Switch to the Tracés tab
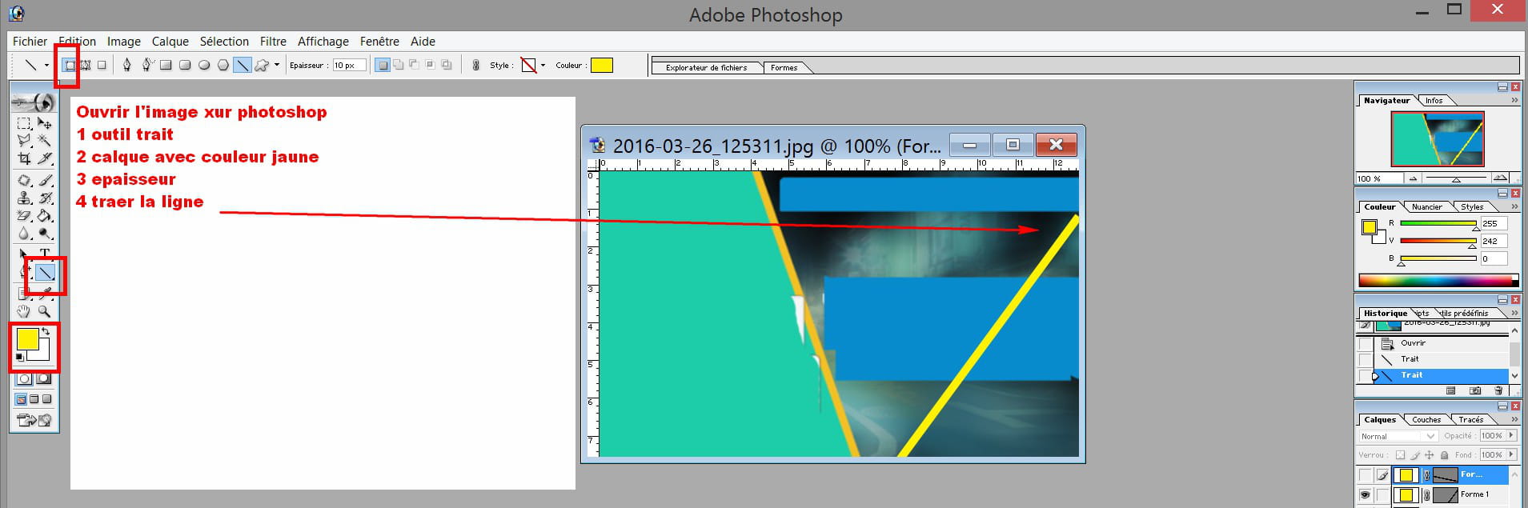Screen dimensions: 1528x508 1470,420
